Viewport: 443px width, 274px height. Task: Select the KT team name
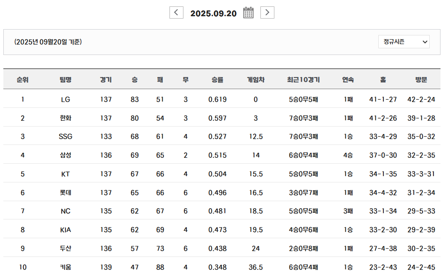pos(65,174)
